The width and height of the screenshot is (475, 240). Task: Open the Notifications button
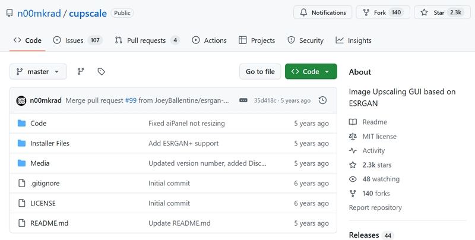322,12
